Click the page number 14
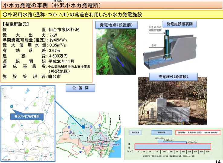 pos(218,161)
